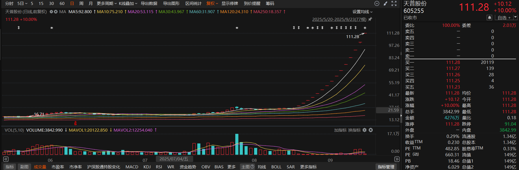This screenshot has width=519, height=170.
Task: Click the first arrow event marker in May
Action: (x=19, y=28)
